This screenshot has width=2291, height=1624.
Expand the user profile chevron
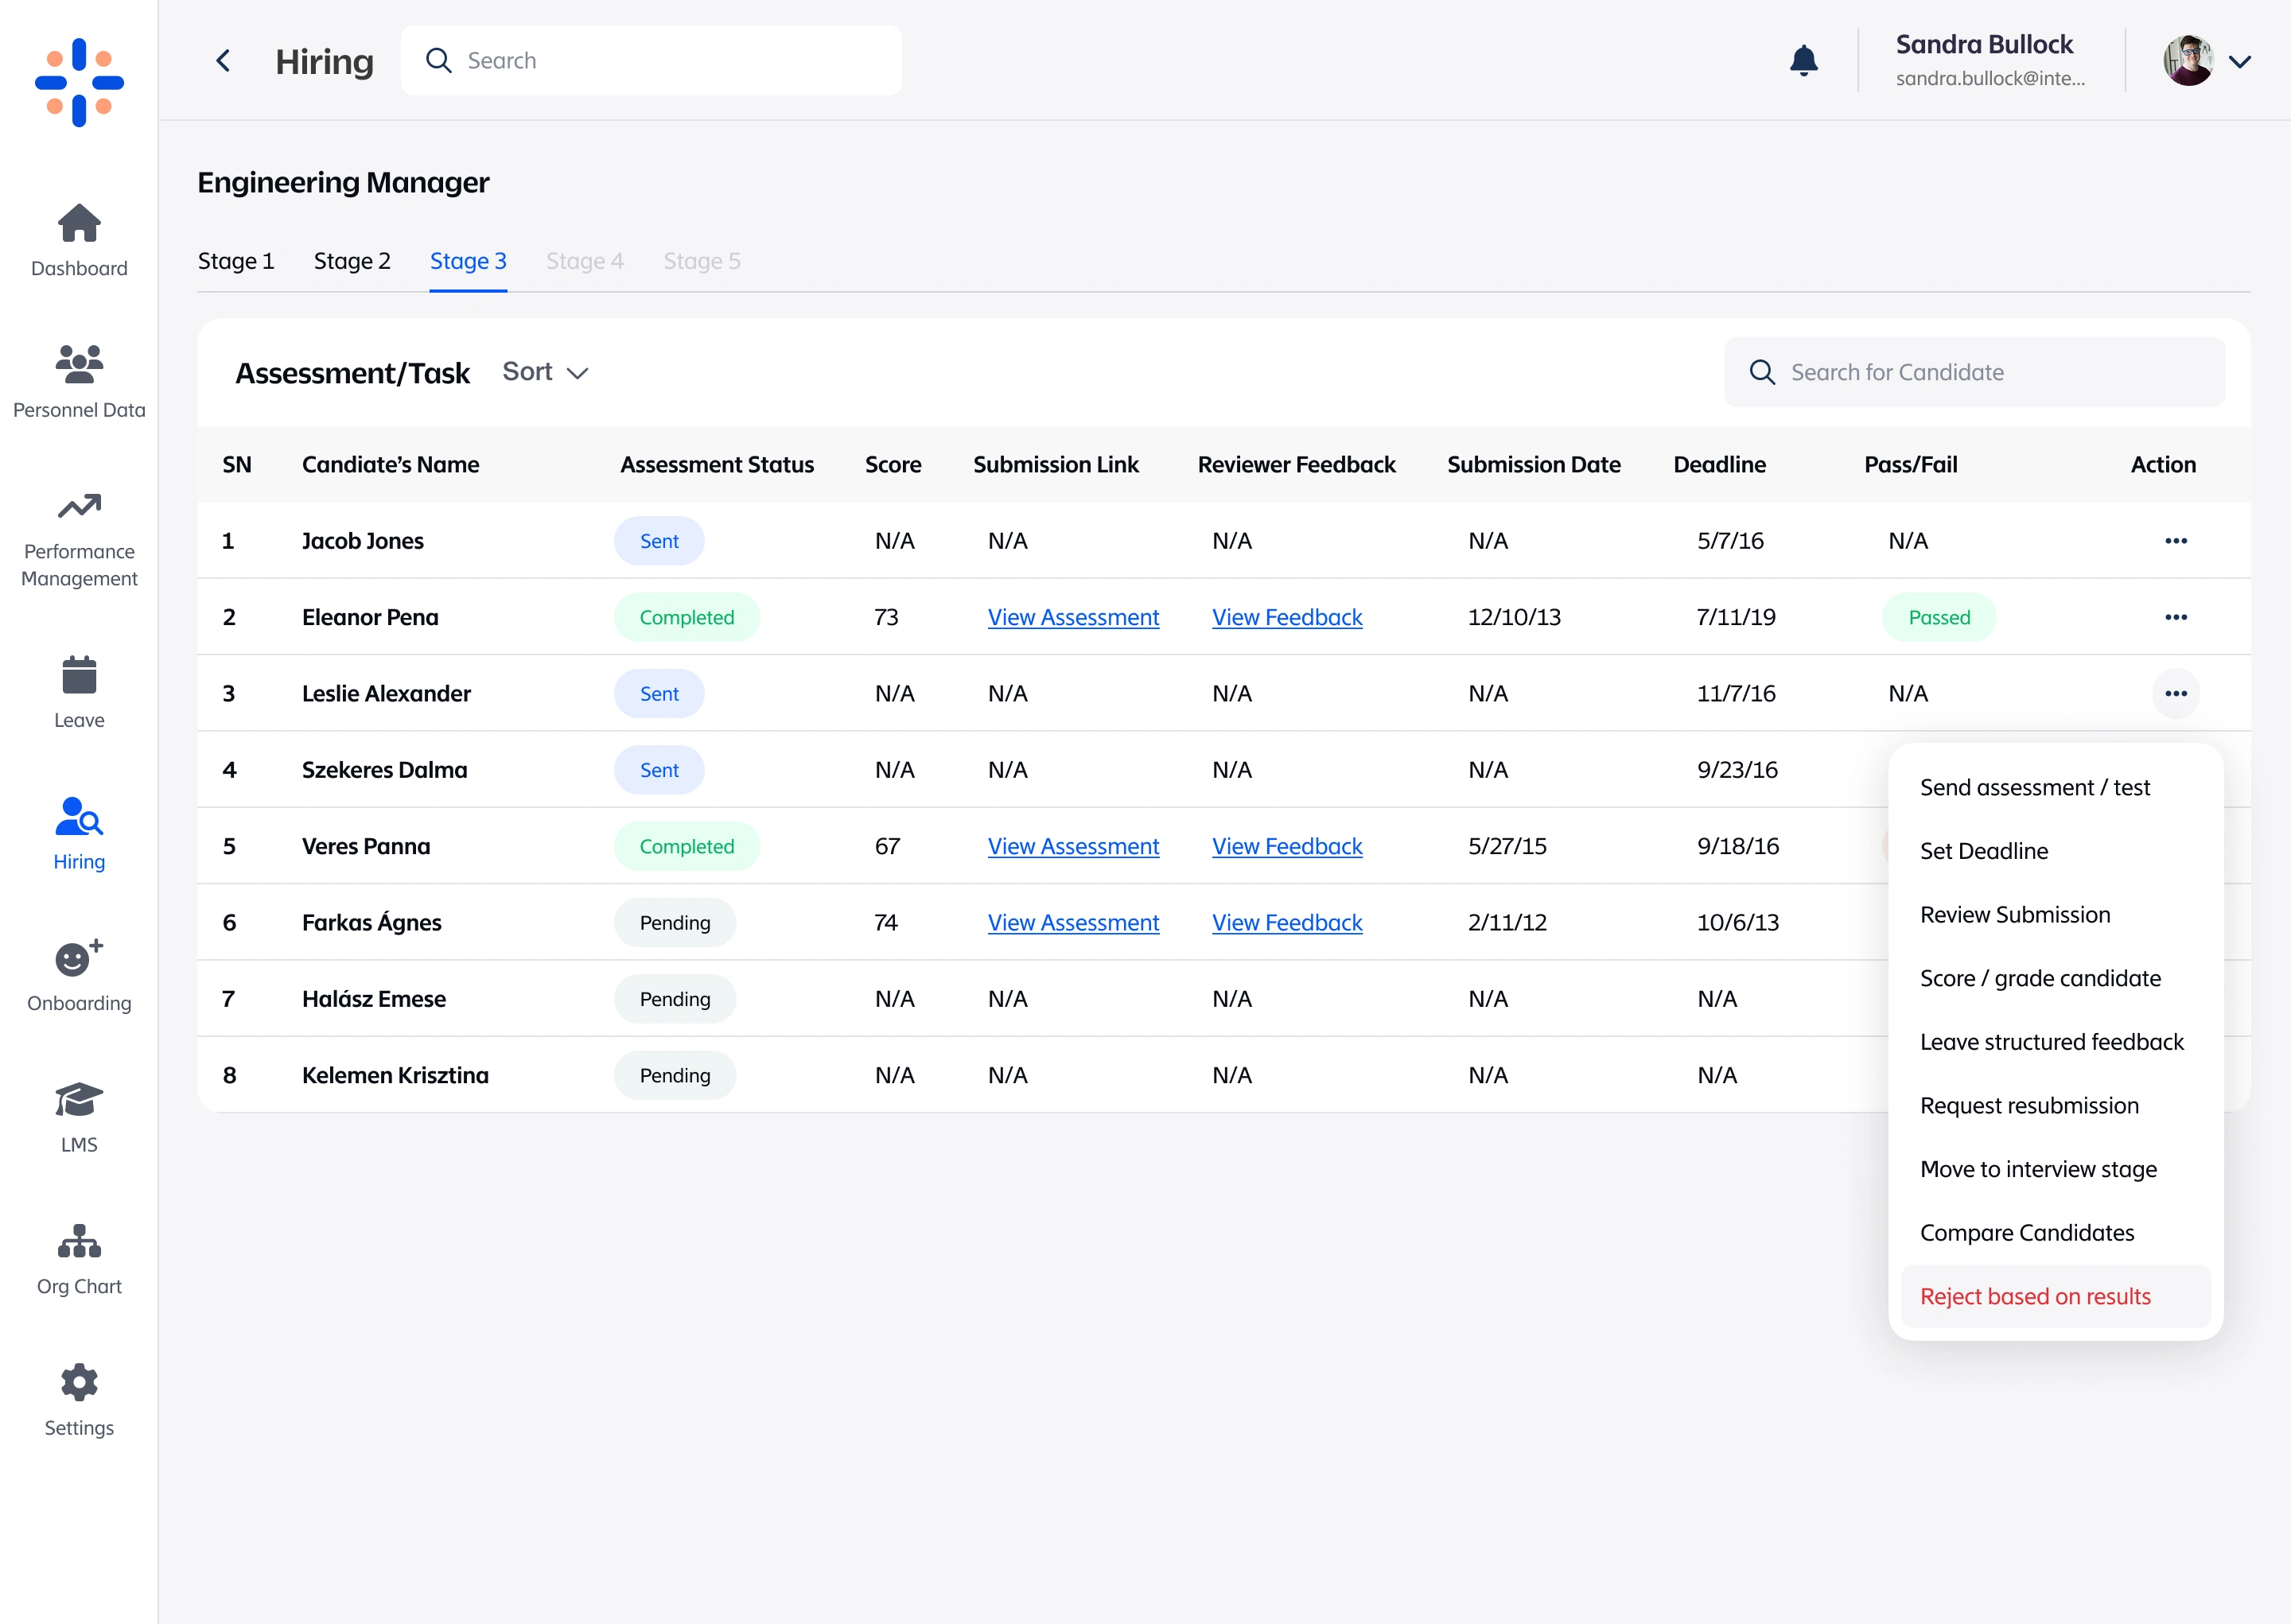[2239, 61]
